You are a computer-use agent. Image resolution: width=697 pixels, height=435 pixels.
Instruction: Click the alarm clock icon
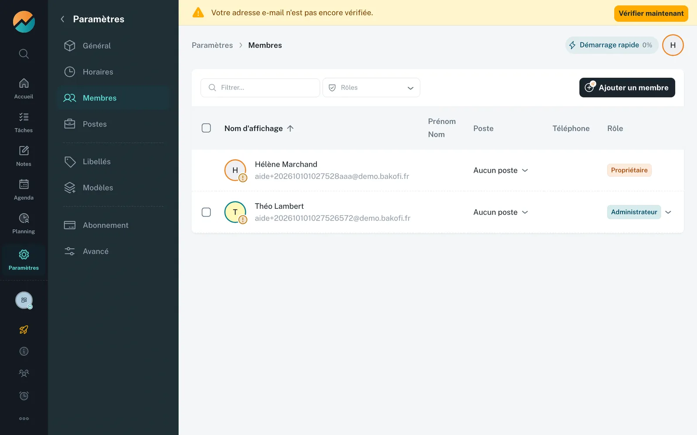click(x=24, y=396)
